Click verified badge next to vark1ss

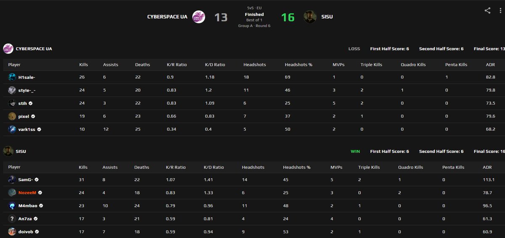click(39, 129)
